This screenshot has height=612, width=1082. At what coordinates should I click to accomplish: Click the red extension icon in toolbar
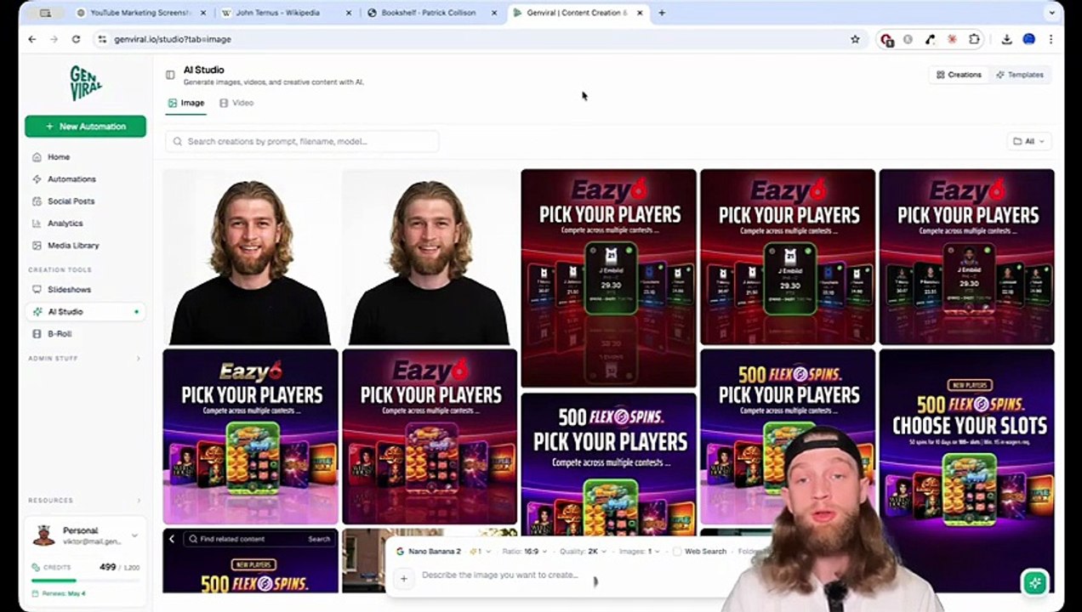[x=887, y=40]
